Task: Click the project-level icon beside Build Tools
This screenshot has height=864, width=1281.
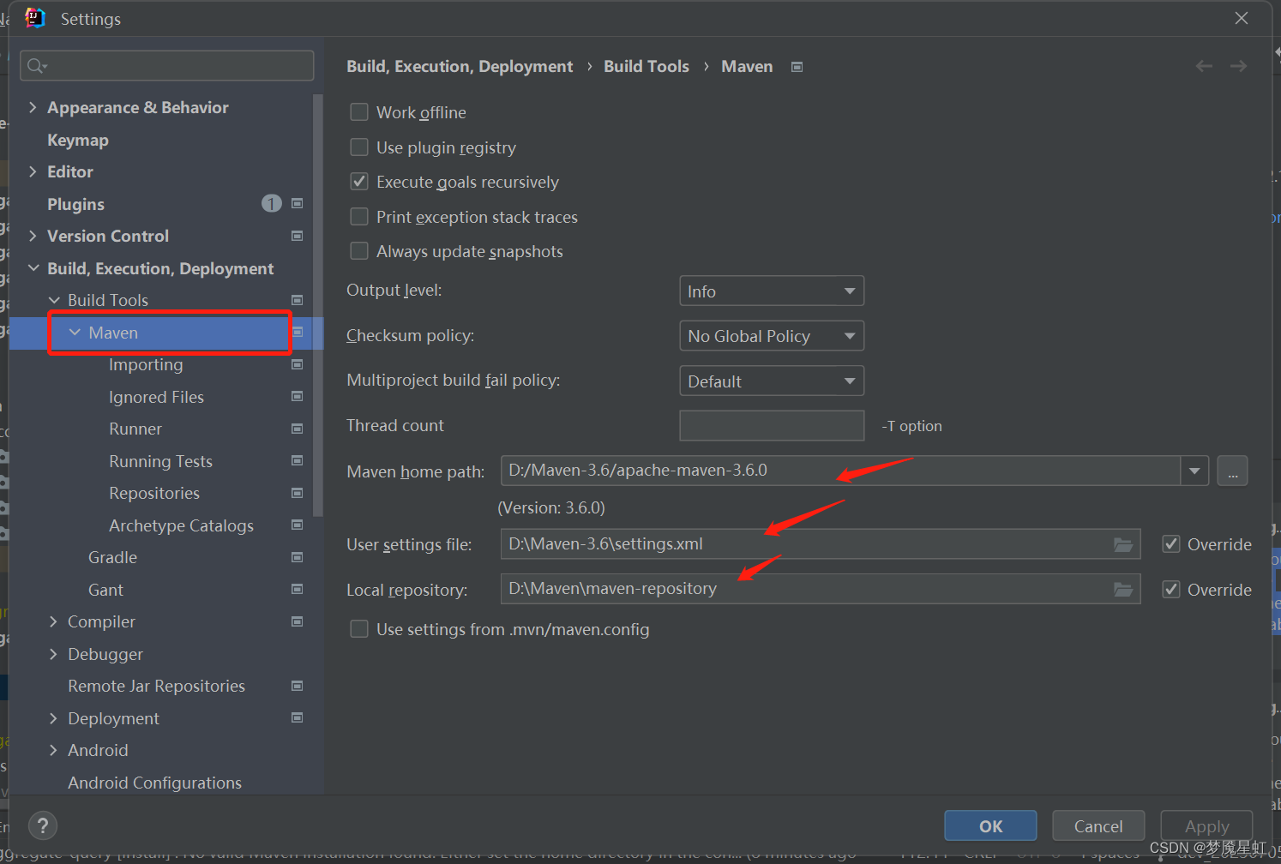Action: pos(298,300)
